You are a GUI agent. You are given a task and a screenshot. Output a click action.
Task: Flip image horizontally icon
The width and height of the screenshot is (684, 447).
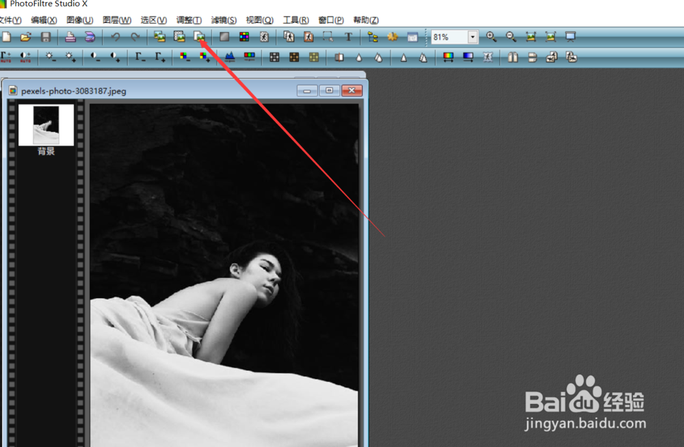(x=512, y=57)
